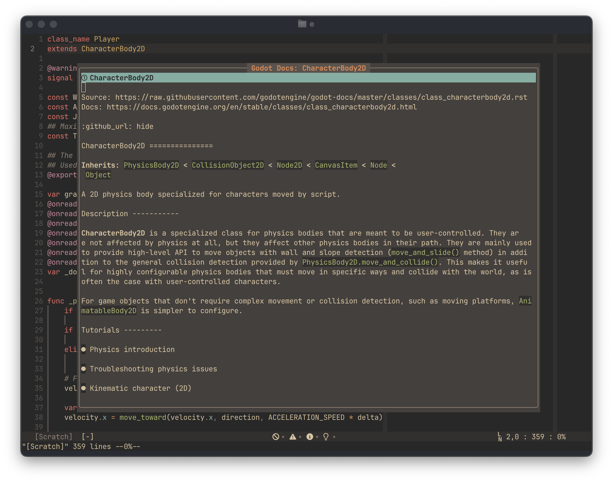The height and width of the screenshot is (482, 613).
Task: Click the error diagnostics icon in statusline
Action: [x=276, y=437]
